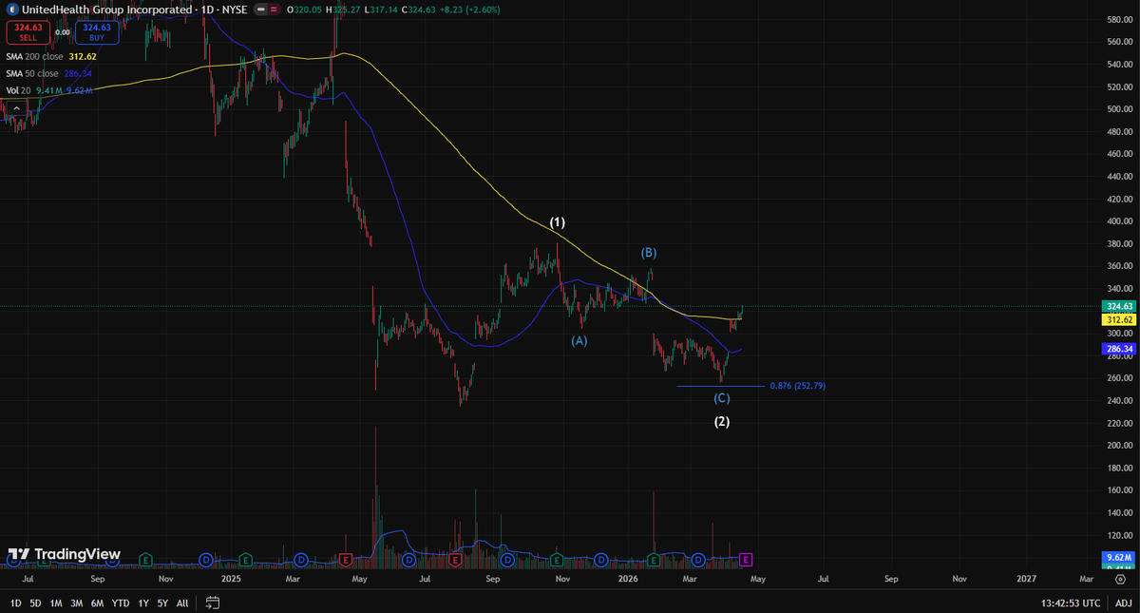
Task: Select the 6M time range
Action: click(97, 603)
